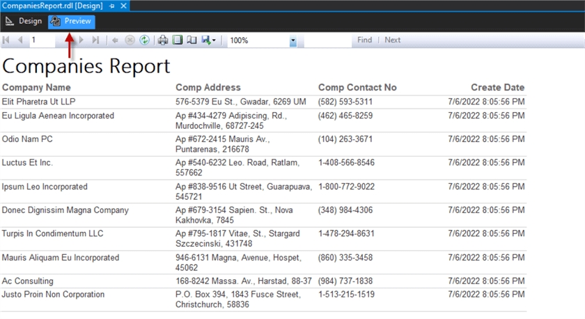
Task: Select the Ipsum Leo Incorporated cell
Action: [x=45, y=187]
